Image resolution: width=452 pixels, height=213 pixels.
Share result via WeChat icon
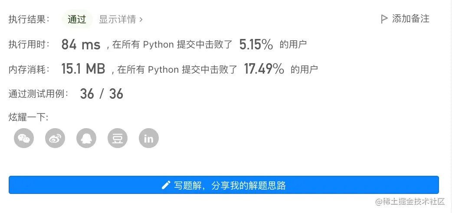click(24, 139)
